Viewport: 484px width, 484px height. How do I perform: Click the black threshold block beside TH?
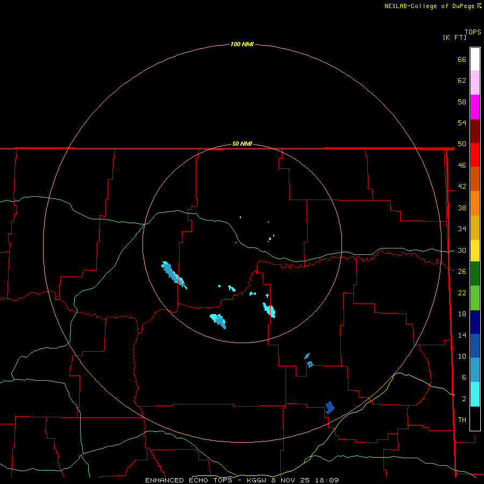coord(475,418)
